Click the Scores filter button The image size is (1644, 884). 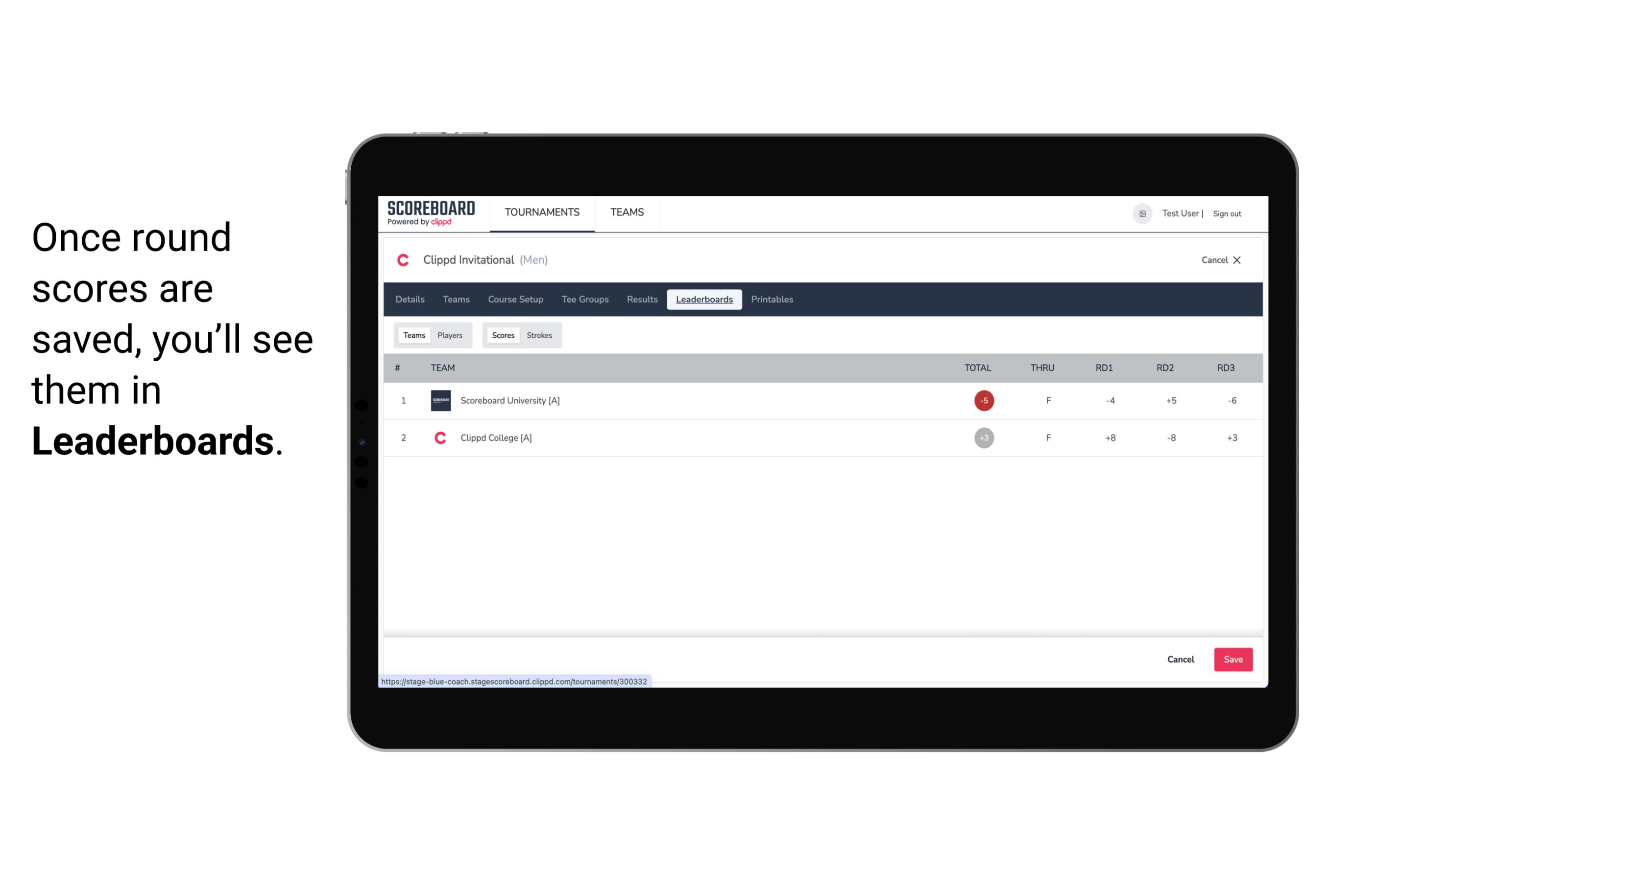coord(502,335)
